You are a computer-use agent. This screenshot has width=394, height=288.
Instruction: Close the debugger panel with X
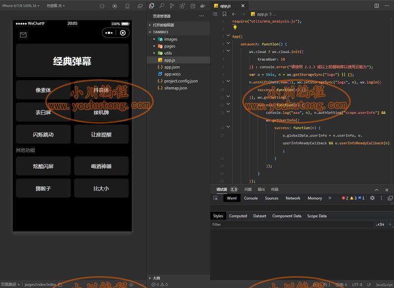(x=387, y=190)
